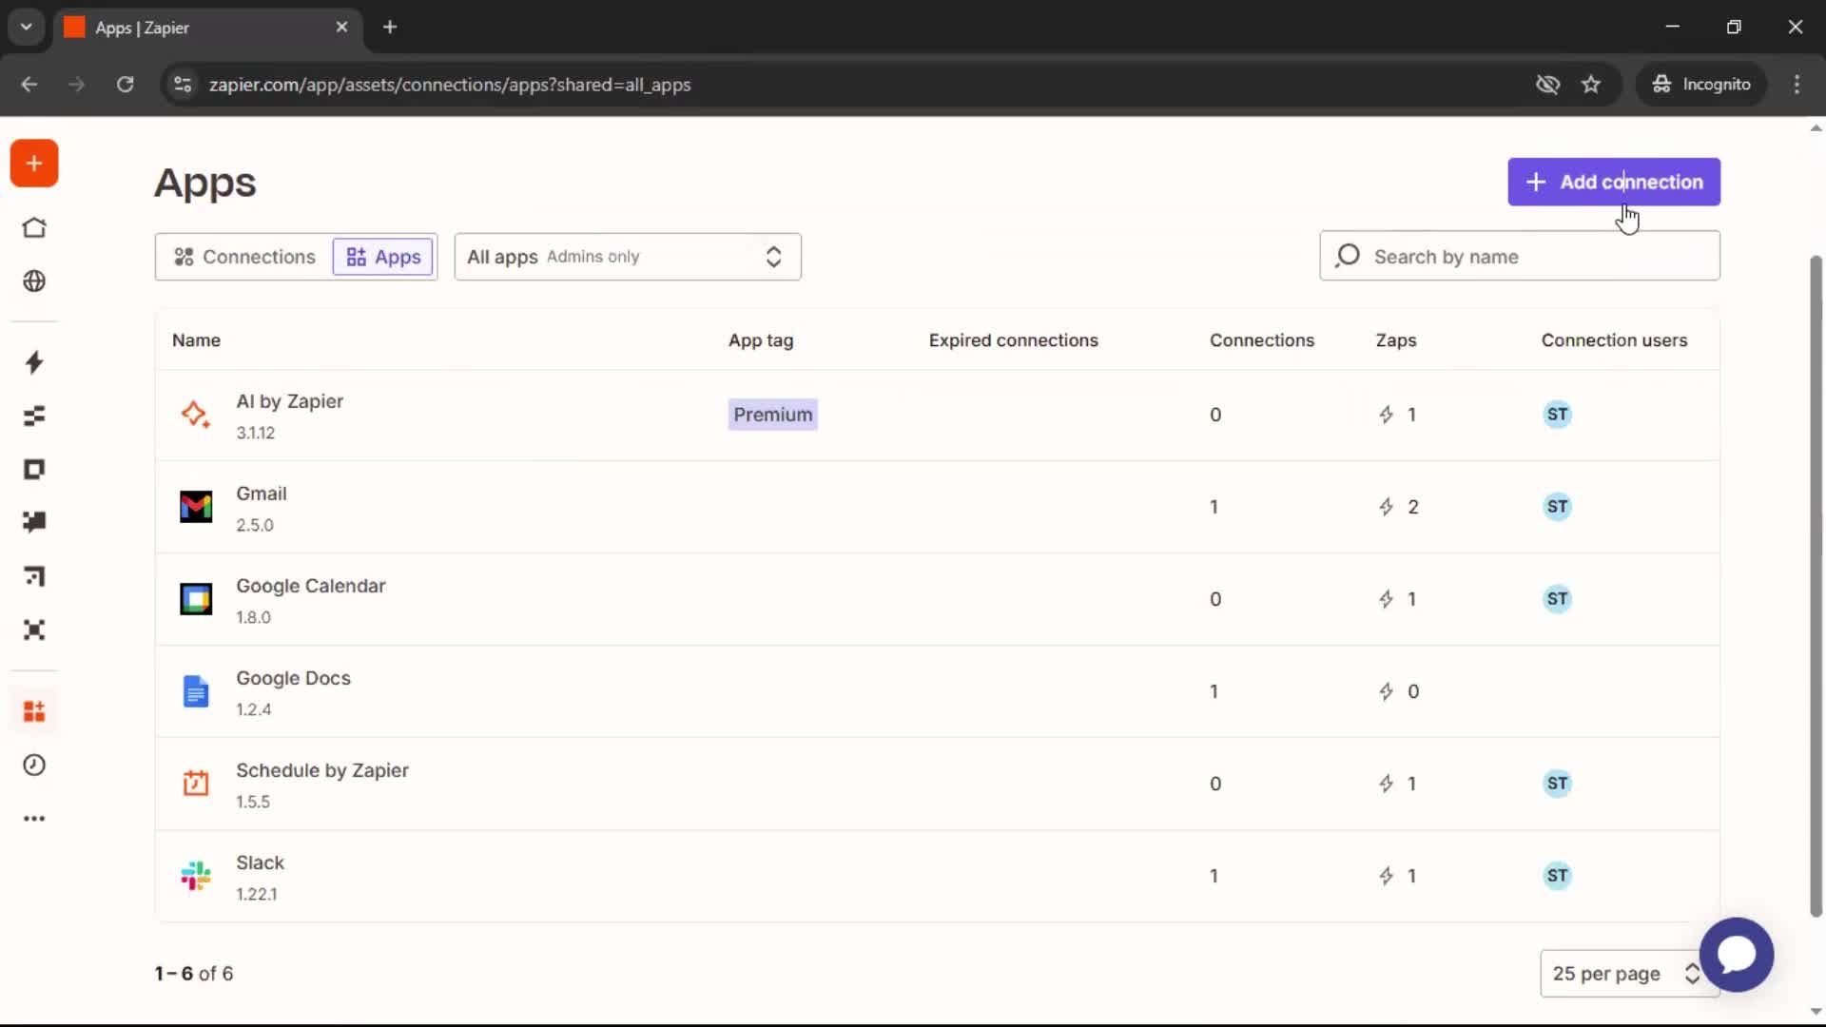Bookmark this page with the star icon
1826x1027 pixels.
point(1591,85)
